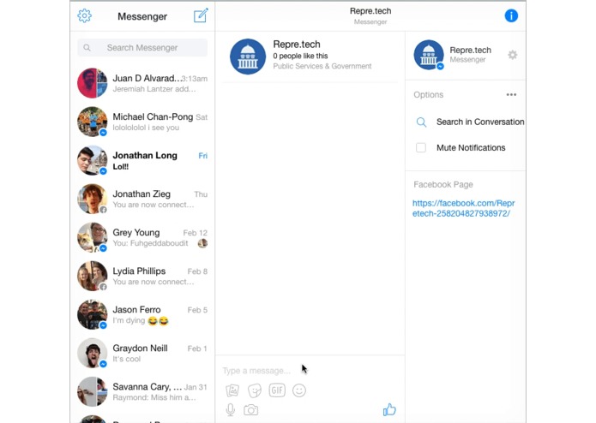The height and width of the screenshot is (423, 596).
Task: Open the sticker picker
Action: click(x=255, y=390)
